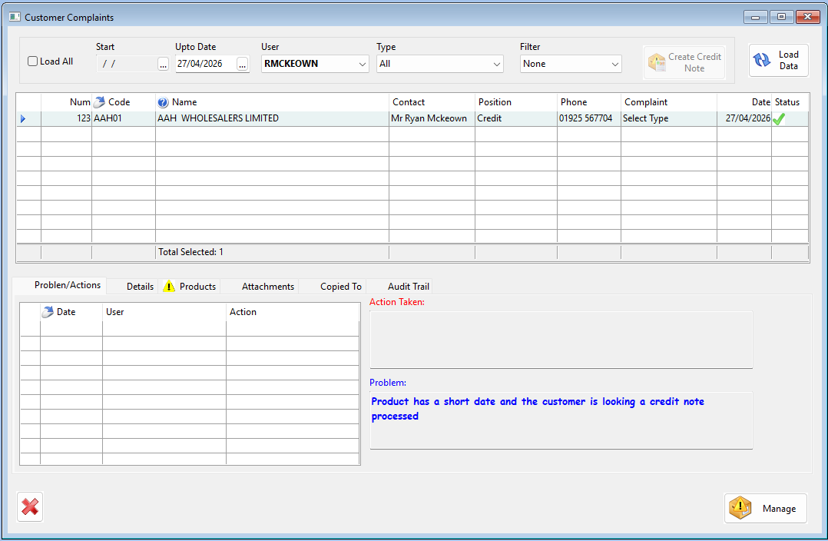Click the red X cancel icon
Screen dimensions: 828x541
(x=30, y=507)
